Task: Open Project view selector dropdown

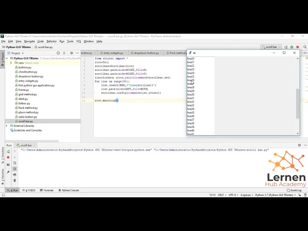Action: (x=17, y=53)
